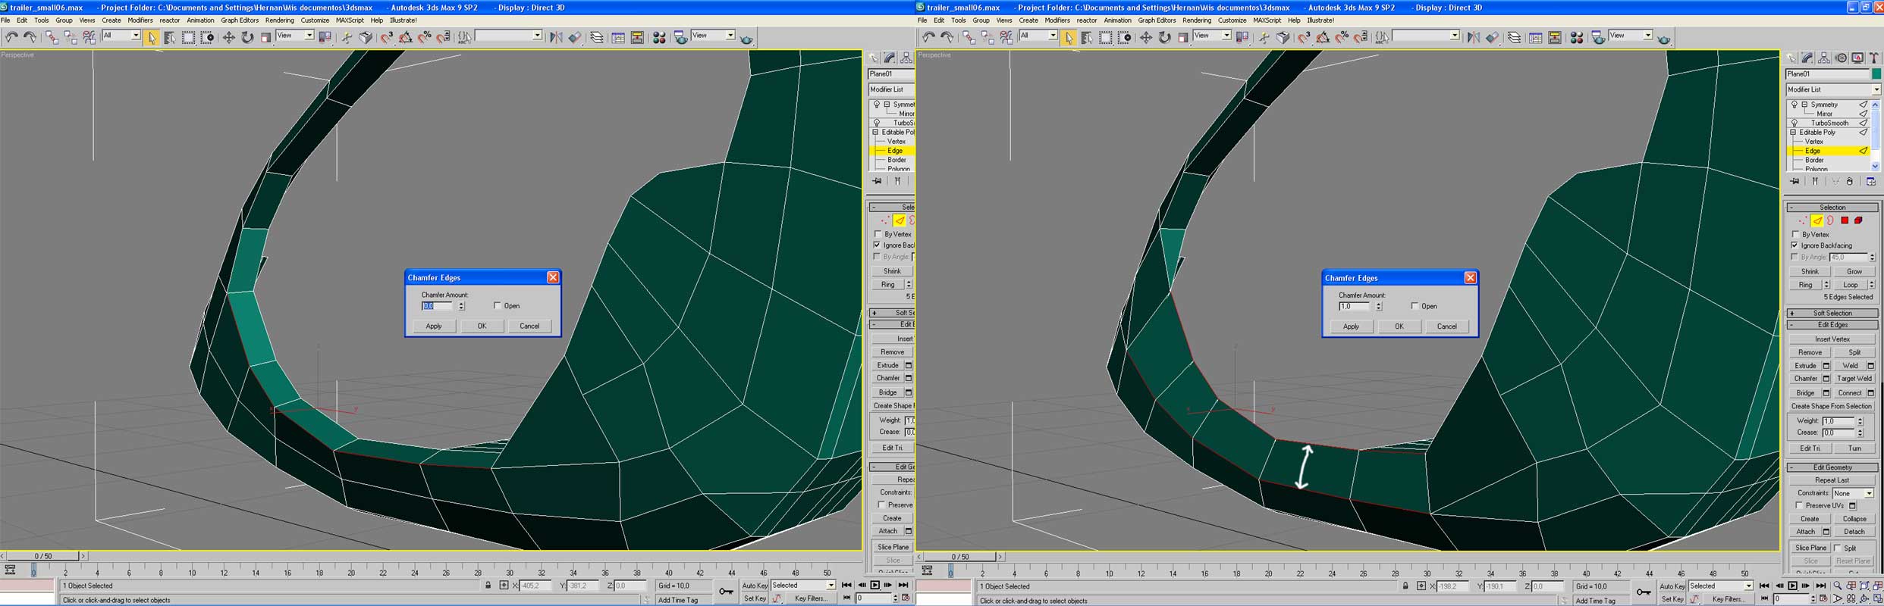Open Weld settings box icon
This screenshot has width=1884, height=606.
coord(1871,366)
